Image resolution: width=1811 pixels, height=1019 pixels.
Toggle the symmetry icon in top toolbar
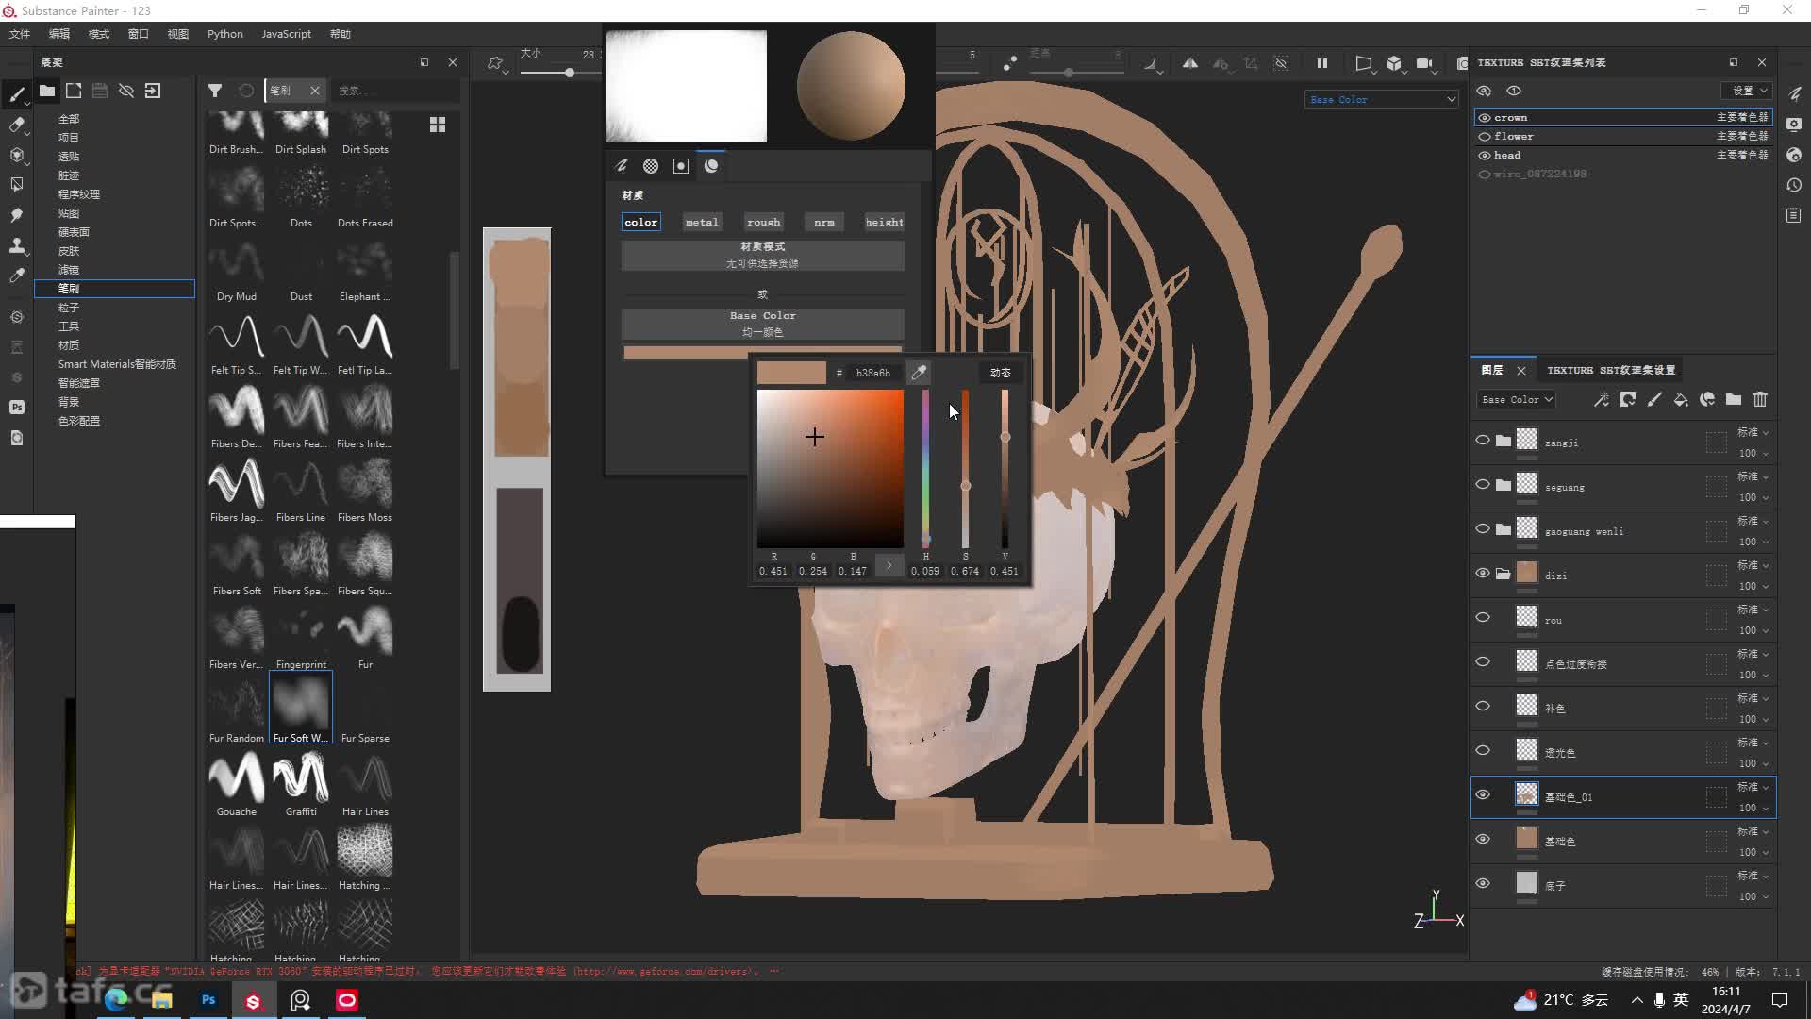(1190, 63)
